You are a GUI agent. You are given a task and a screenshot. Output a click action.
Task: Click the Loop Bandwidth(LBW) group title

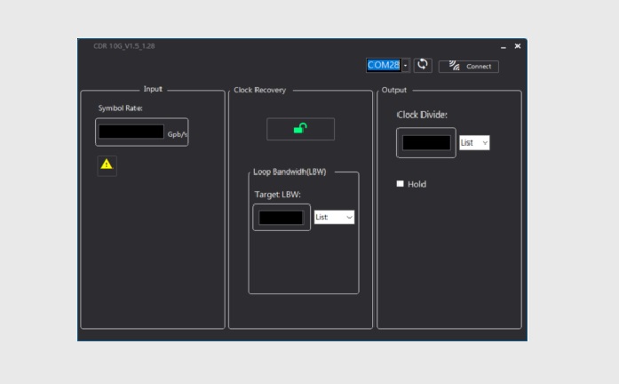(290, 172)
